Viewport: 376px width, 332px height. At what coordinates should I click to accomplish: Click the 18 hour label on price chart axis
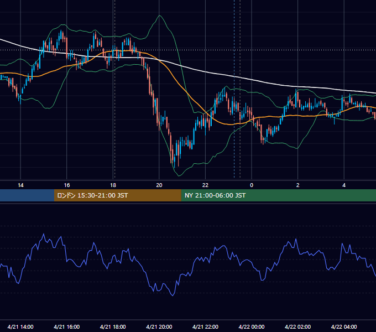(x=113, y=185)
